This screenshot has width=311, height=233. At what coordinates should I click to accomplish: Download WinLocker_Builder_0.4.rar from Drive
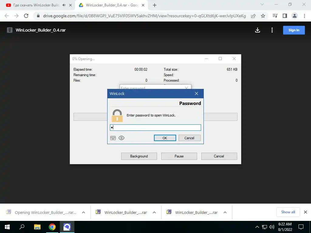258,30
